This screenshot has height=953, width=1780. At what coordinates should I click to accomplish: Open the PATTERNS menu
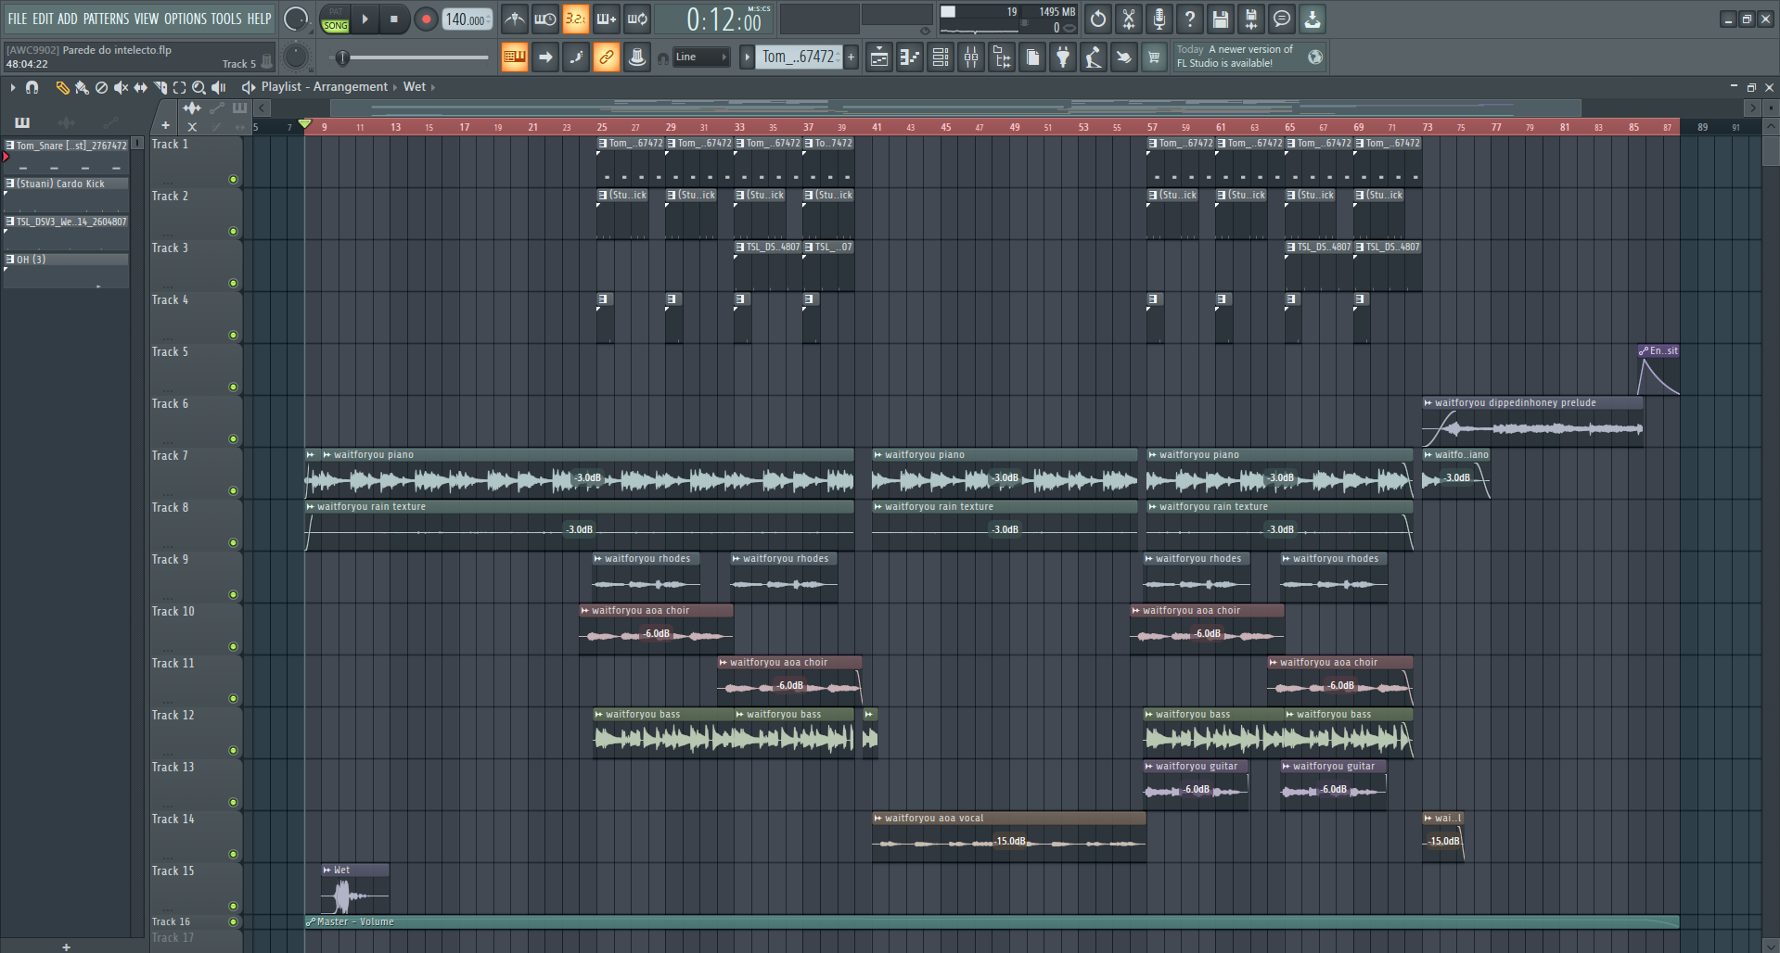(106, 19)
